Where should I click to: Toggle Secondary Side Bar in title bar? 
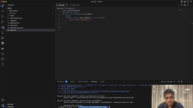point(188,1)
